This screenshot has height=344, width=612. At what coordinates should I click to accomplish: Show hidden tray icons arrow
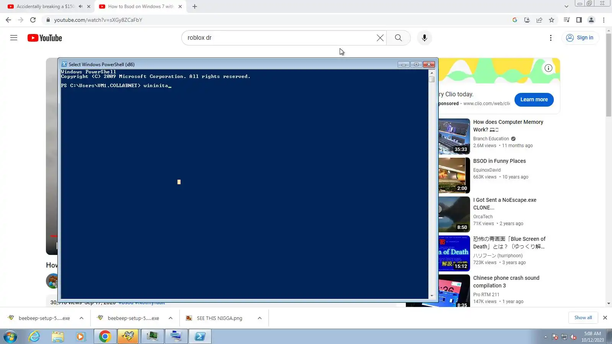[x=545, y=337]
